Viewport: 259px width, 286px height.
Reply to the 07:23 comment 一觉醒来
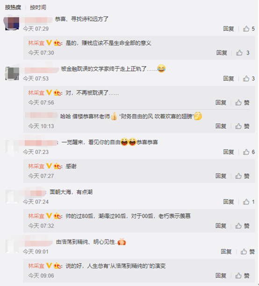tap(229, 152)
